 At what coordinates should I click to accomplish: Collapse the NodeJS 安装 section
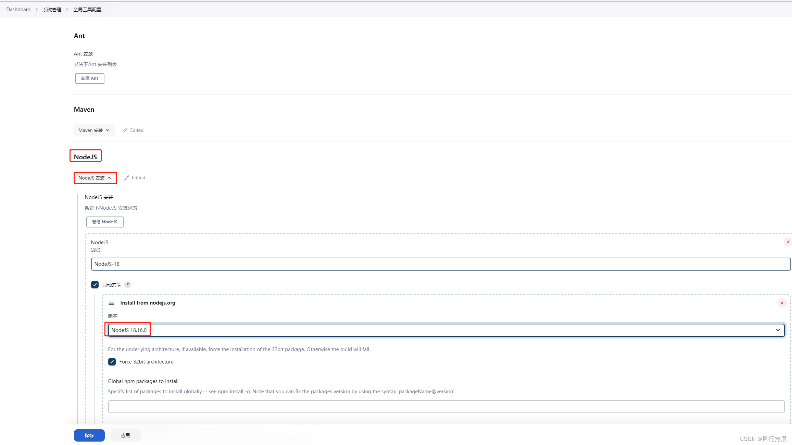click(x=95, y=177)
